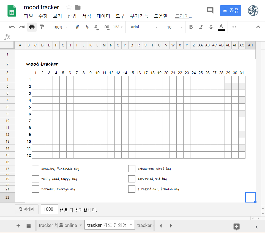Select the paint format roller icon
Viewport: 265px width, 233px height.
pyautogui.click(x=42, y=27)
